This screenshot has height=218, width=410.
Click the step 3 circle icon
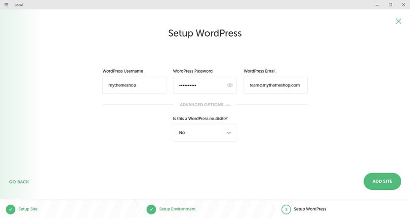coord(286,210)
